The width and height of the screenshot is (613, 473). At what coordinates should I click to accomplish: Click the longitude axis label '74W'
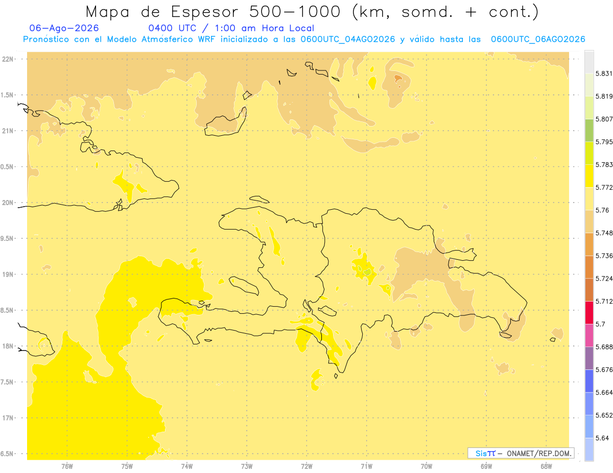tap(186, 466)
